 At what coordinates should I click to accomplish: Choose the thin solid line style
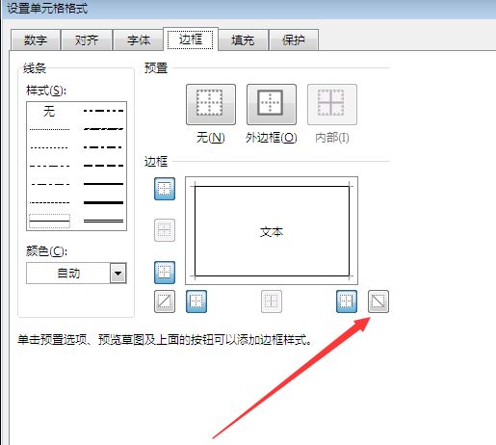tap(49, 221)
